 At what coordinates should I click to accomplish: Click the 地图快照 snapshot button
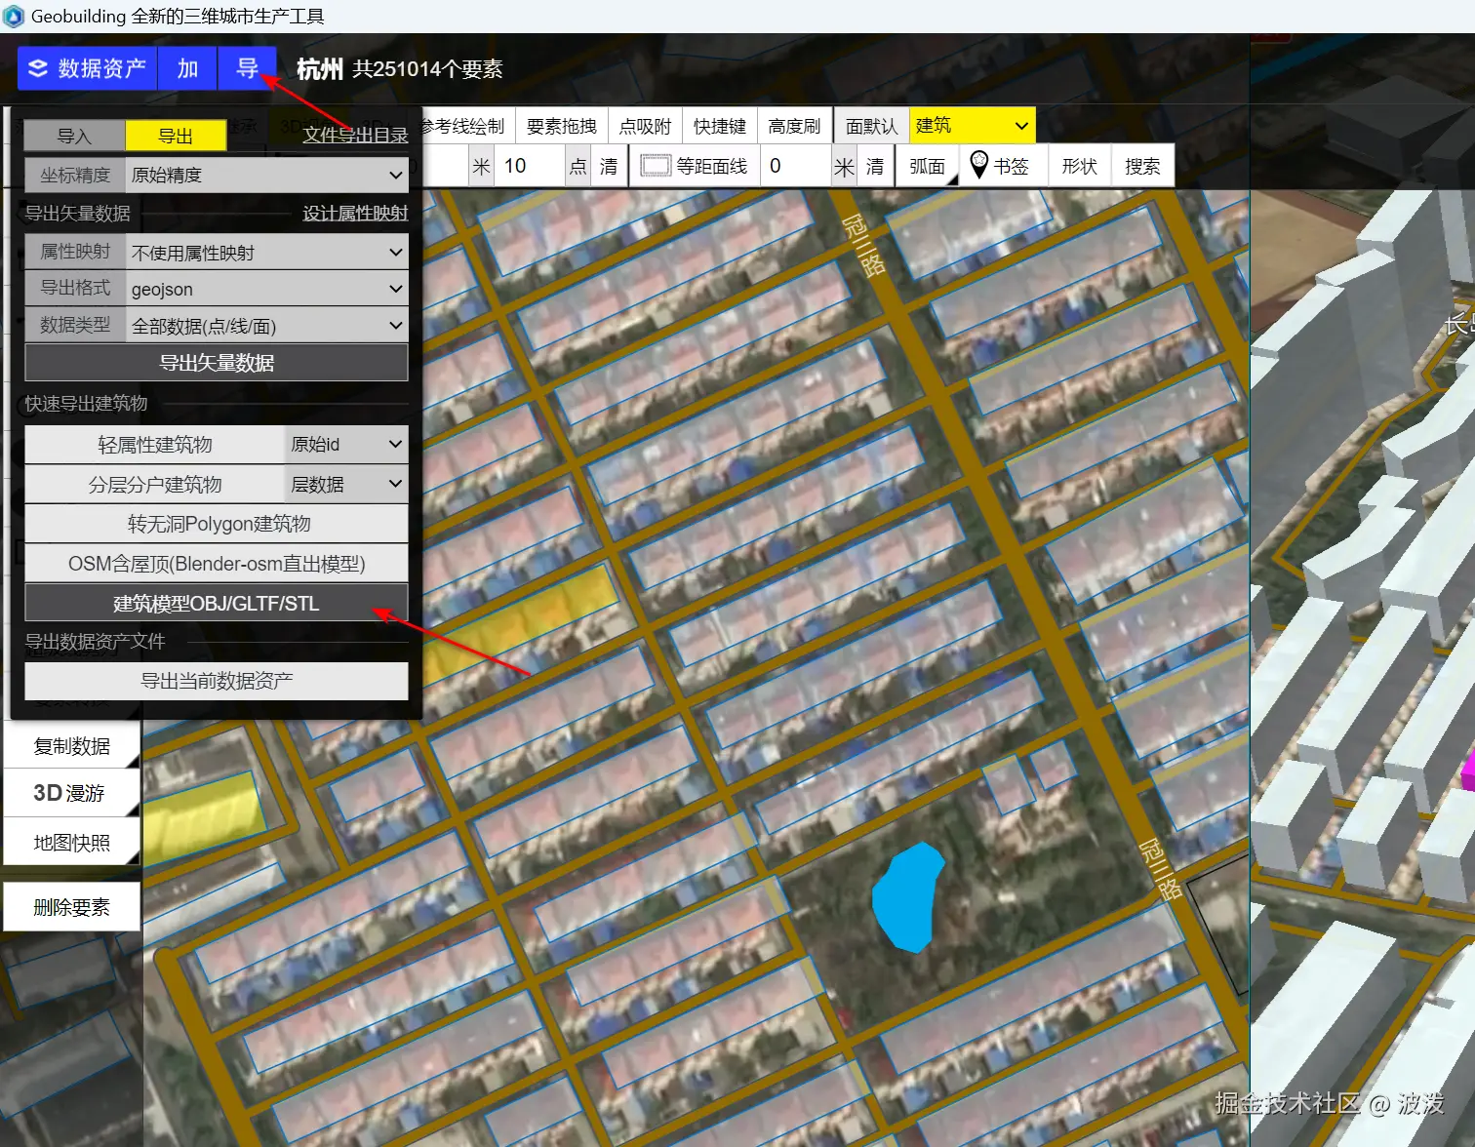tap(72, 842)
